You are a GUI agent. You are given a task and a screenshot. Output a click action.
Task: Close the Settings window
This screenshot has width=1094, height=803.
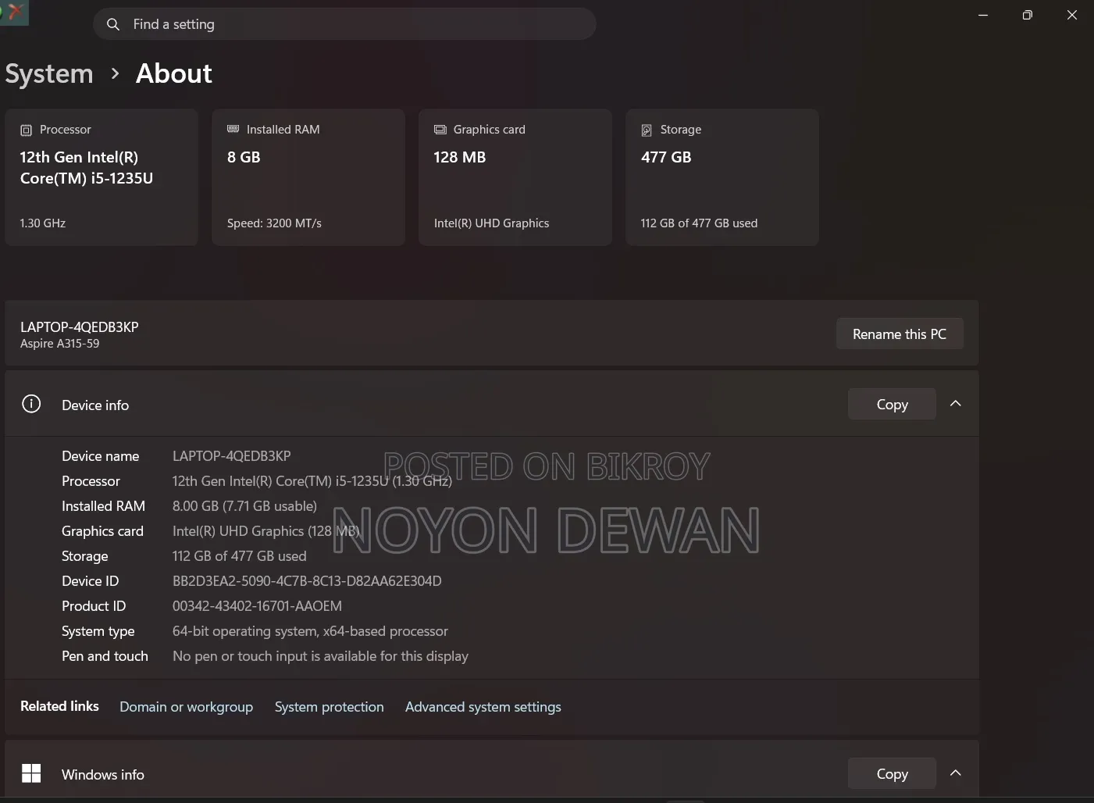click(1072, 15)
